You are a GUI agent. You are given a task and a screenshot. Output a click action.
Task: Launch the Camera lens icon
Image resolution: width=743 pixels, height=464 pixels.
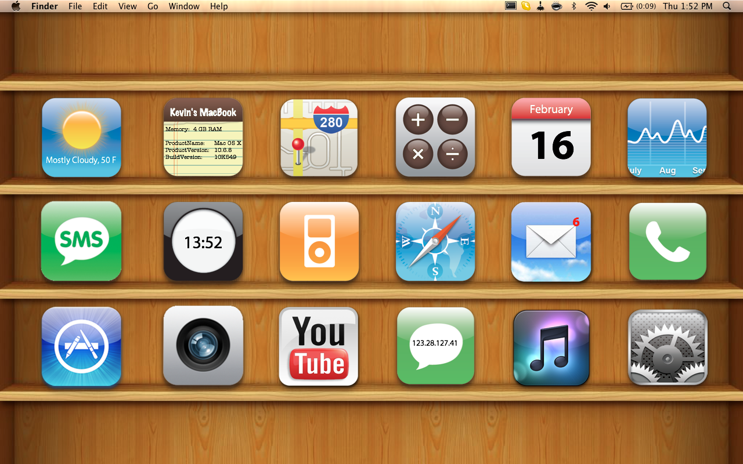pos(203,346)
